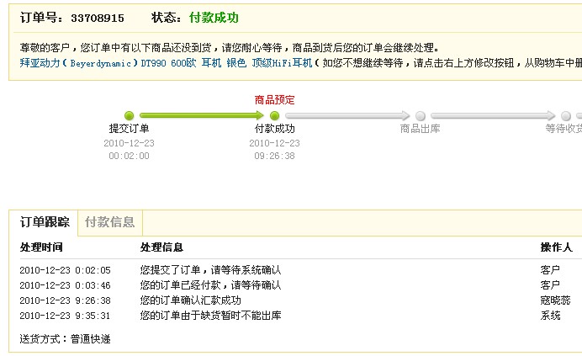Click the gray 等待收货 step circle
The height and width of the screenshot is (356, 582).
[566, 115]
